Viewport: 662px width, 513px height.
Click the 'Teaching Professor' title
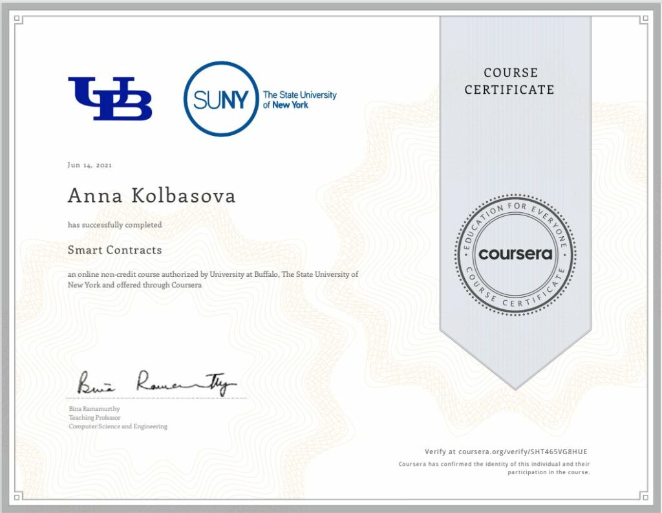(94, 417)
